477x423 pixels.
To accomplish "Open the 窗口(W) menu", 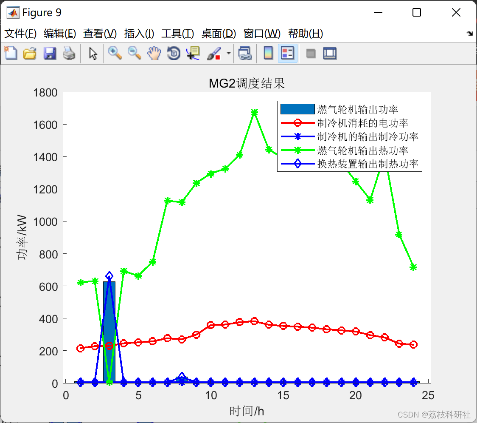I will [x=262, y=34].
